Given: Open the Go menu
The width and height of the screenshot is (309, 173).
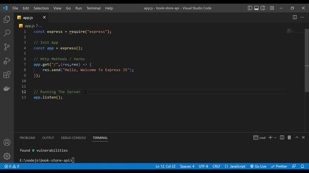Looking at the screenshot, I should (x=68, y=8).
